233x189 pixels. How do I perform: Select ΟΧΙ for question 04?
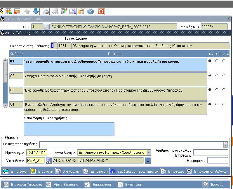click(217, 104)
